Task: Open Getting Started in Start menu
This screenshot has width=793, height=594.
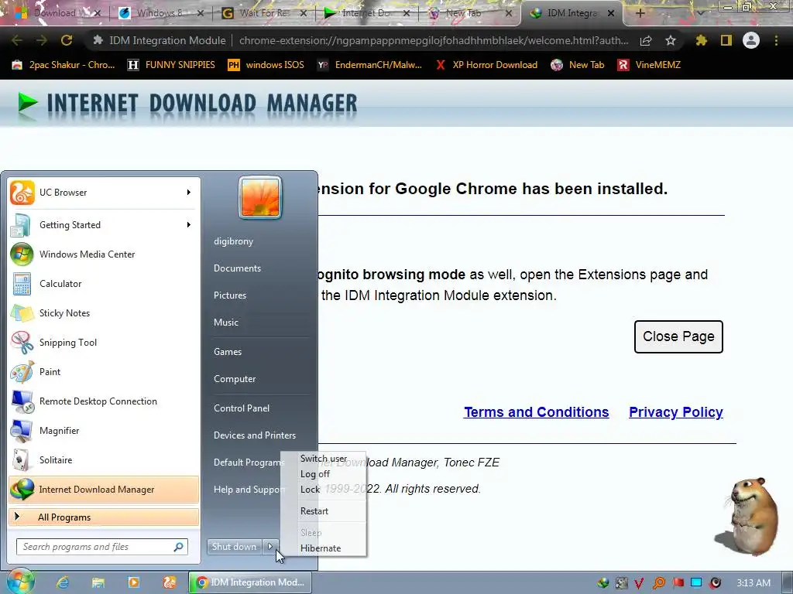Action: [x=103, y=225]
